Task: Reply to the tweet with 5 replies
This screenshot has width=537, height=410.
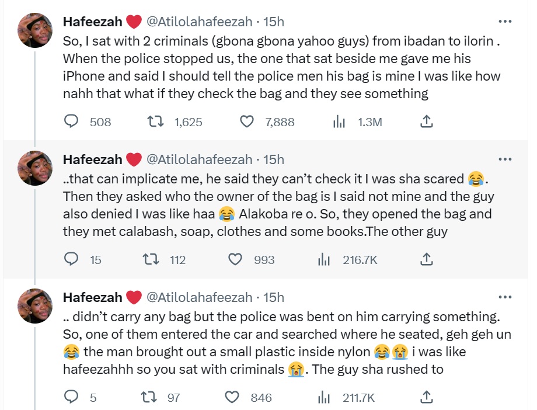Action: coord(71,397)
